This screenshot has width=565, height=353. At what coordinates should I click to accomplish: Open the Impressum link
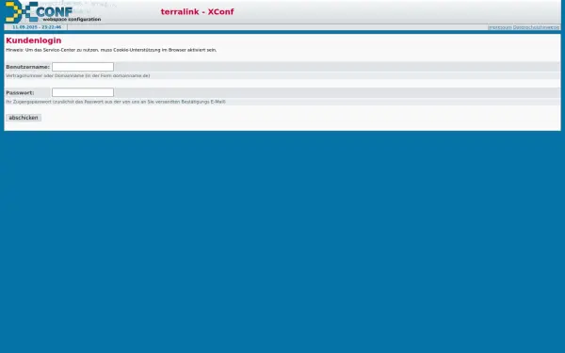500,27
